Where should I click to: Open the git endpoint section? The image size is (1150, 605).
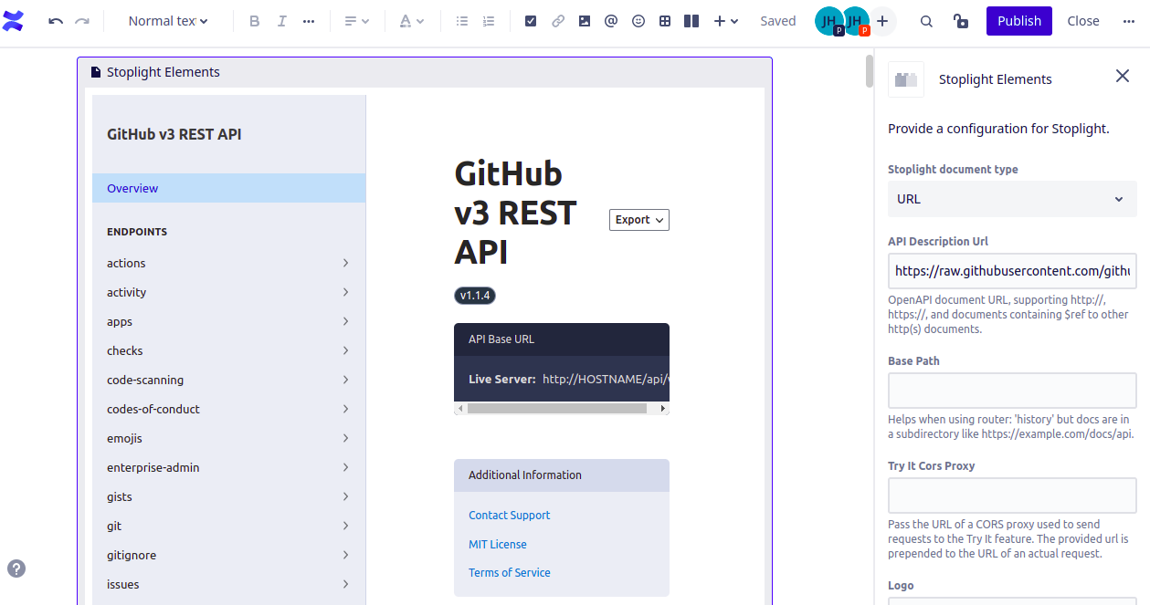[228, 526]
